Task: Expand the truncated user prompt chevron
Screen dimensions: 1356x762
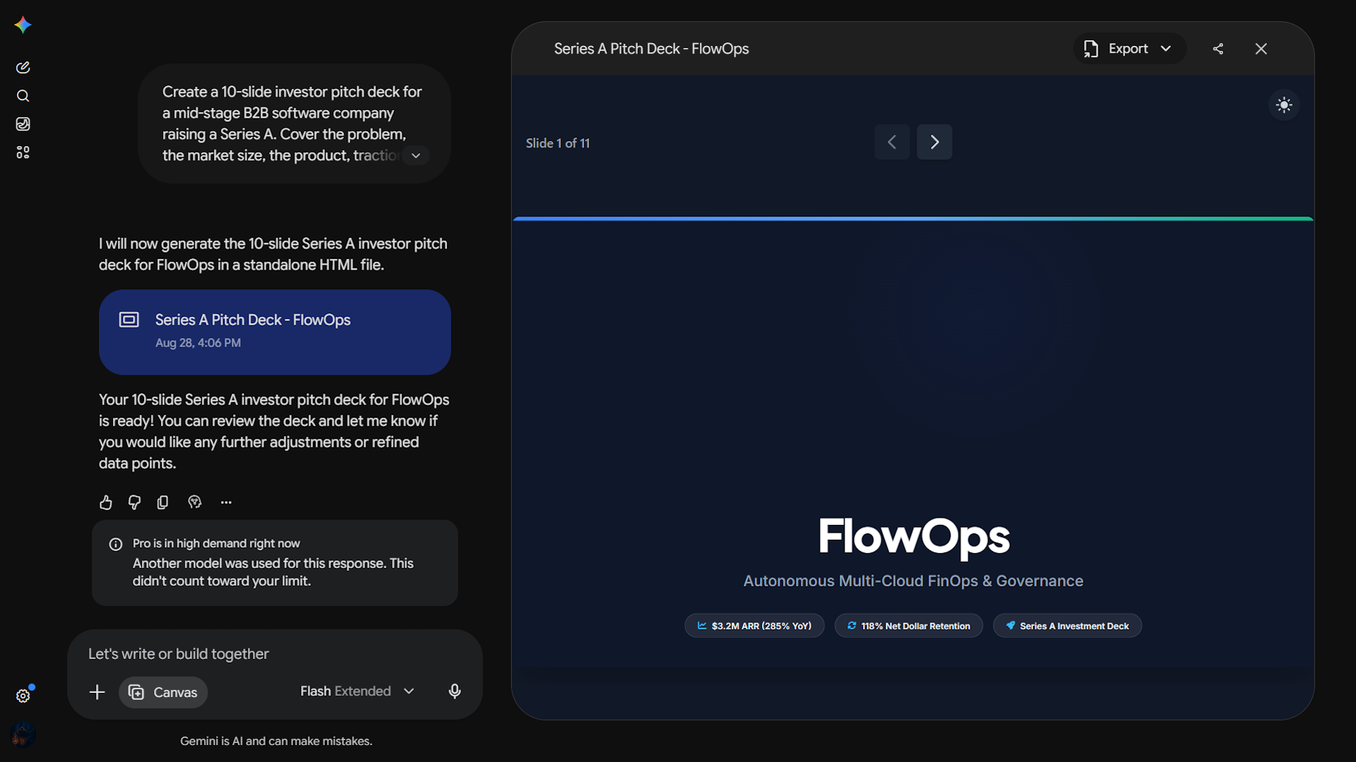Action: point(416,155)
